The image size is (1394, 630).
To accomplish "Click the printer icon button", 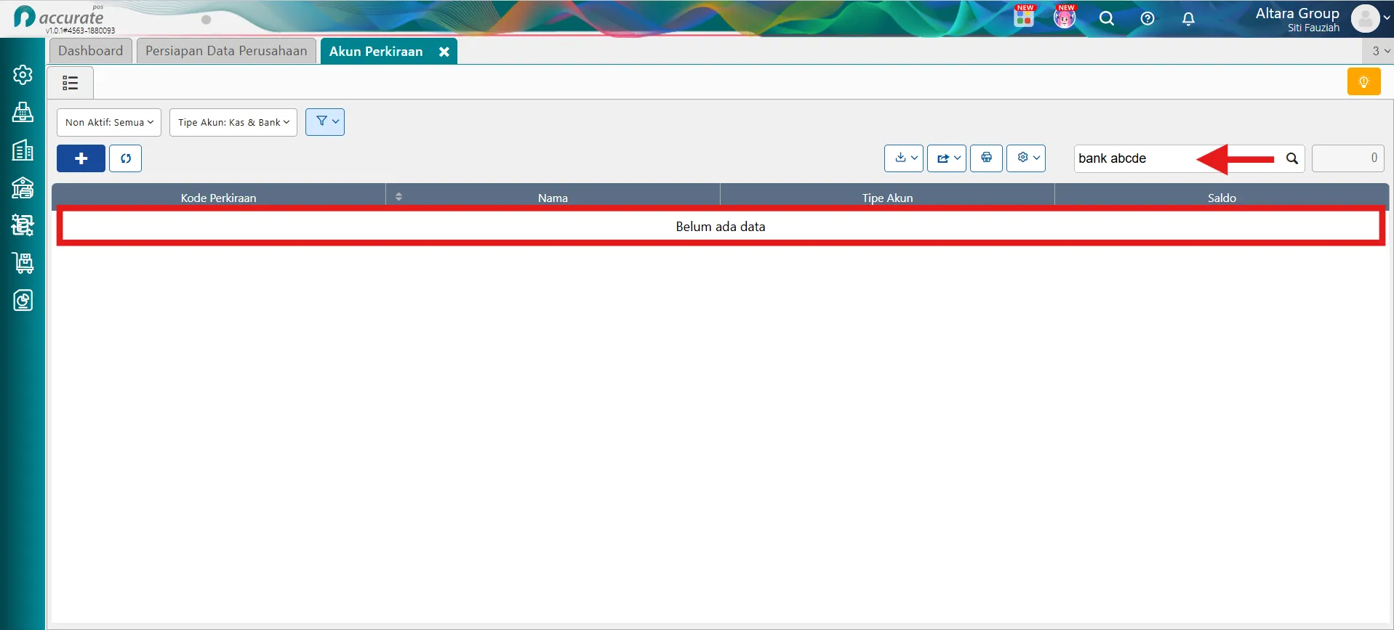I will (986, 158).
